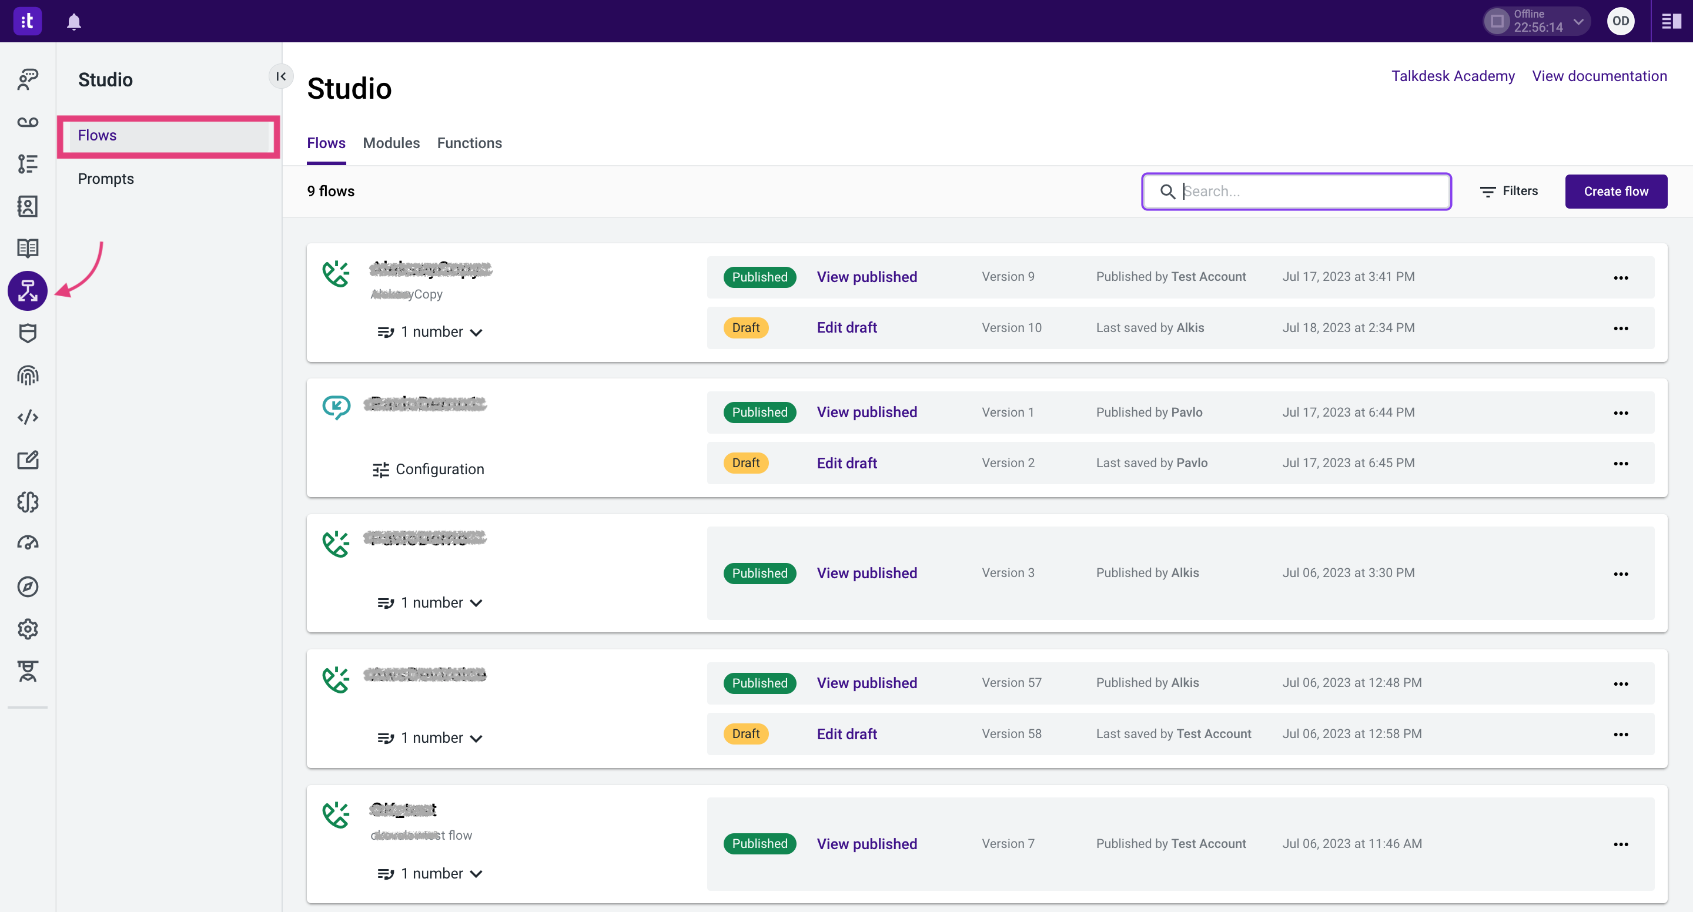This screenshot has width=1693, height=912.
Task: Select the Studio flow icon in the sidebar
Action: [28, 290]
